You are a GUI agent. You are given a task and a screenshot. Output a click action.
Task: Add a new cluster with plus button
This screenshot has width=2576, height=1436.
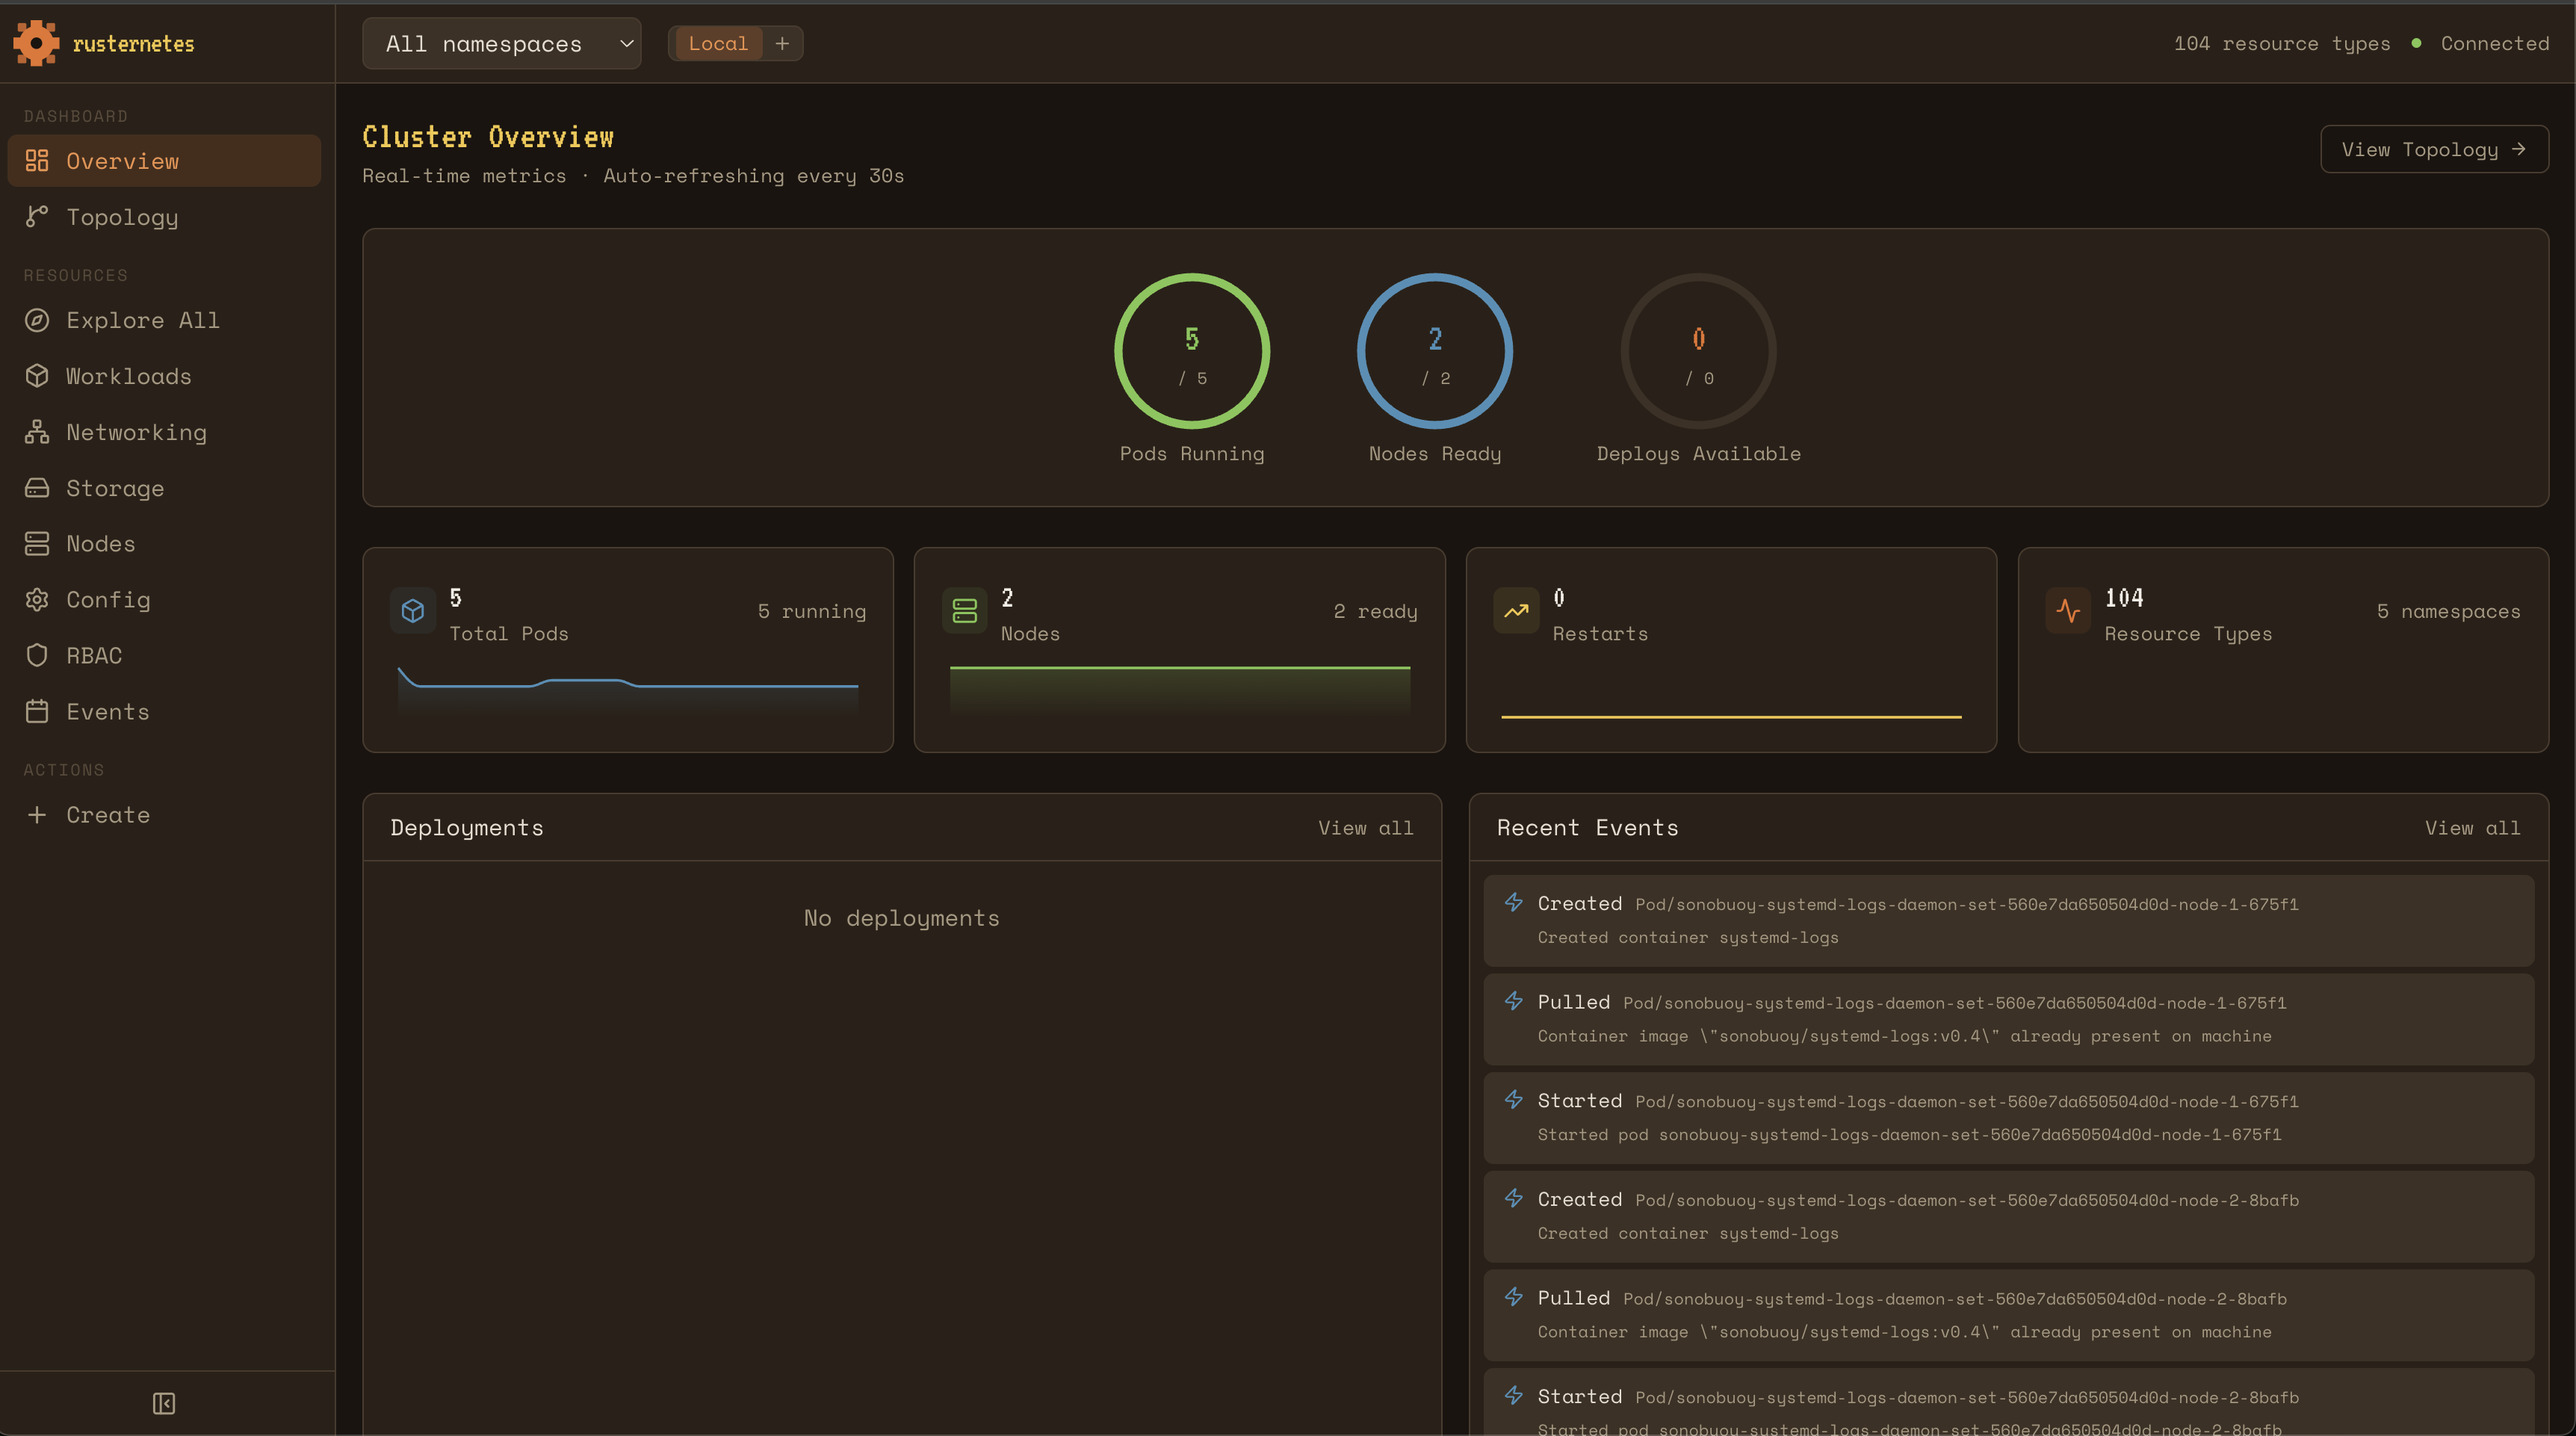782,44
